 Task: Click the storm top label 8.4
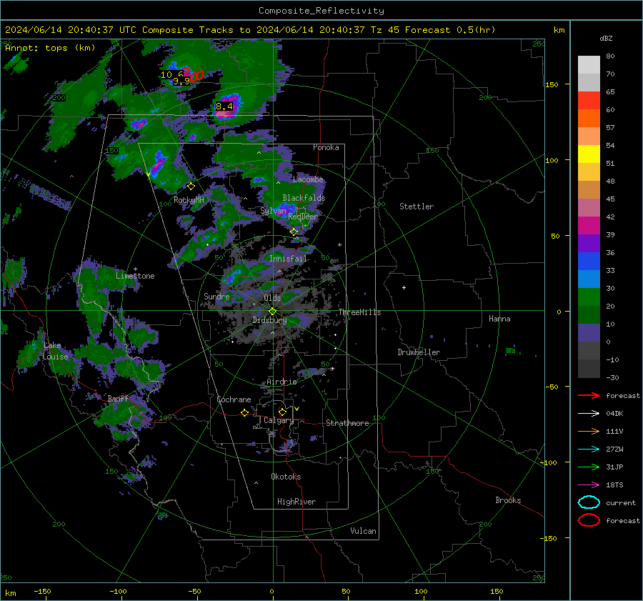(x=224, y=106)
